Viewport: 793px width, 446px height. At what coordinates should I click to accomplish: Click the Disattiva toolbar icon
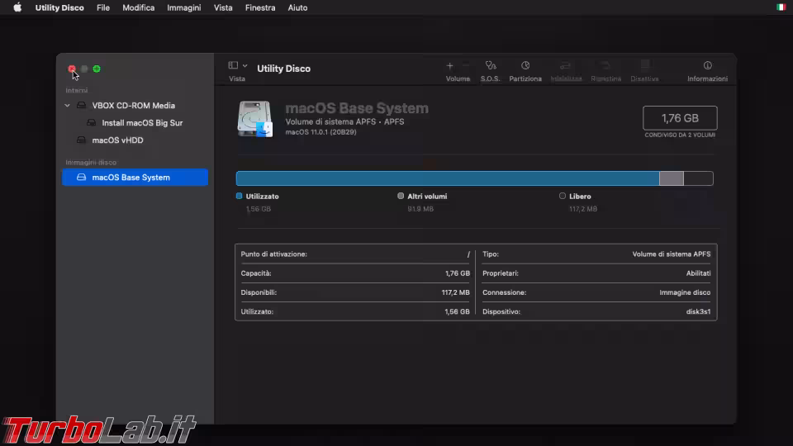[644, 65]
